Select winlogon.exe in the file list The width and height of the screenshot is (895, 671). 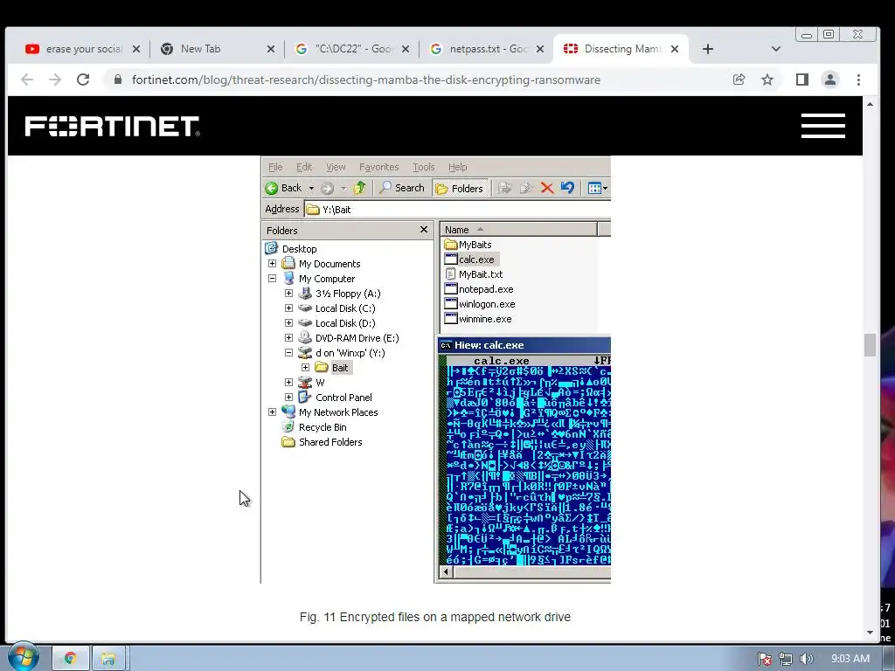[x=480, y=304]
